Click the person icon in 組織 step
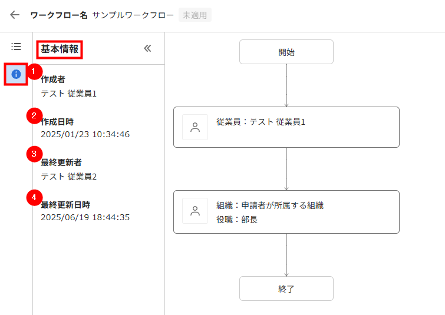 pyautogui.click(x=195, y=211)
